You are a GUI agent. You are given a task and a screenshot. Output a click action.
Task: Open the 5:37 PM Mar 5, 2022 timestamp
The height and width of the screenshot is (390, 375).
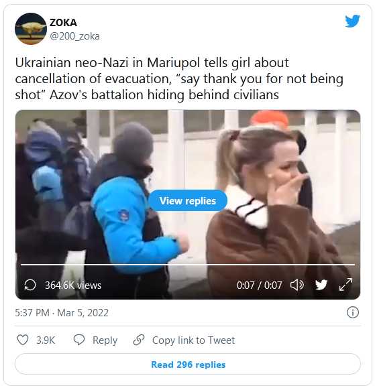(62, 313)
